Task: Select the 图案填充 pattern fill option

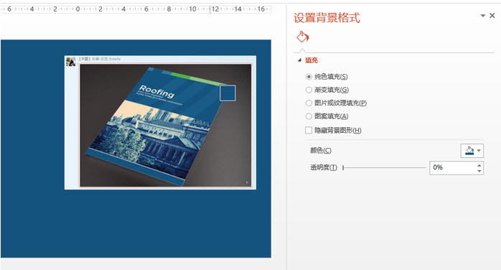Action: (x=327, y=116)
